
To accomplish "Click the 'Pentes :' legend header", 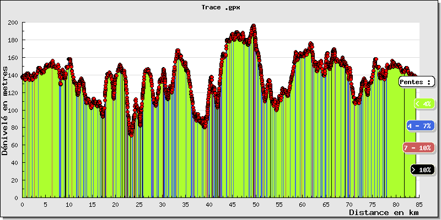I will tap(416, 81).
